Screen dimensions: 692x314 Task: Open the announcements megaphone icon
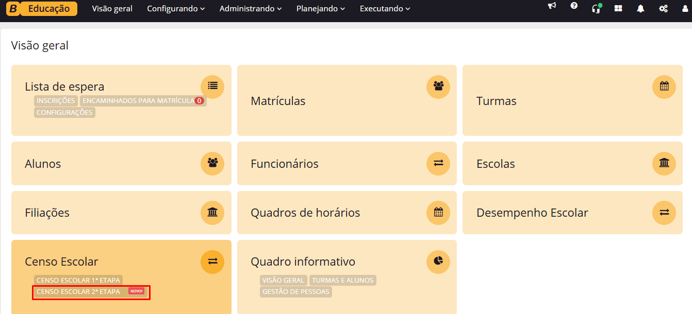pos(552,8)
